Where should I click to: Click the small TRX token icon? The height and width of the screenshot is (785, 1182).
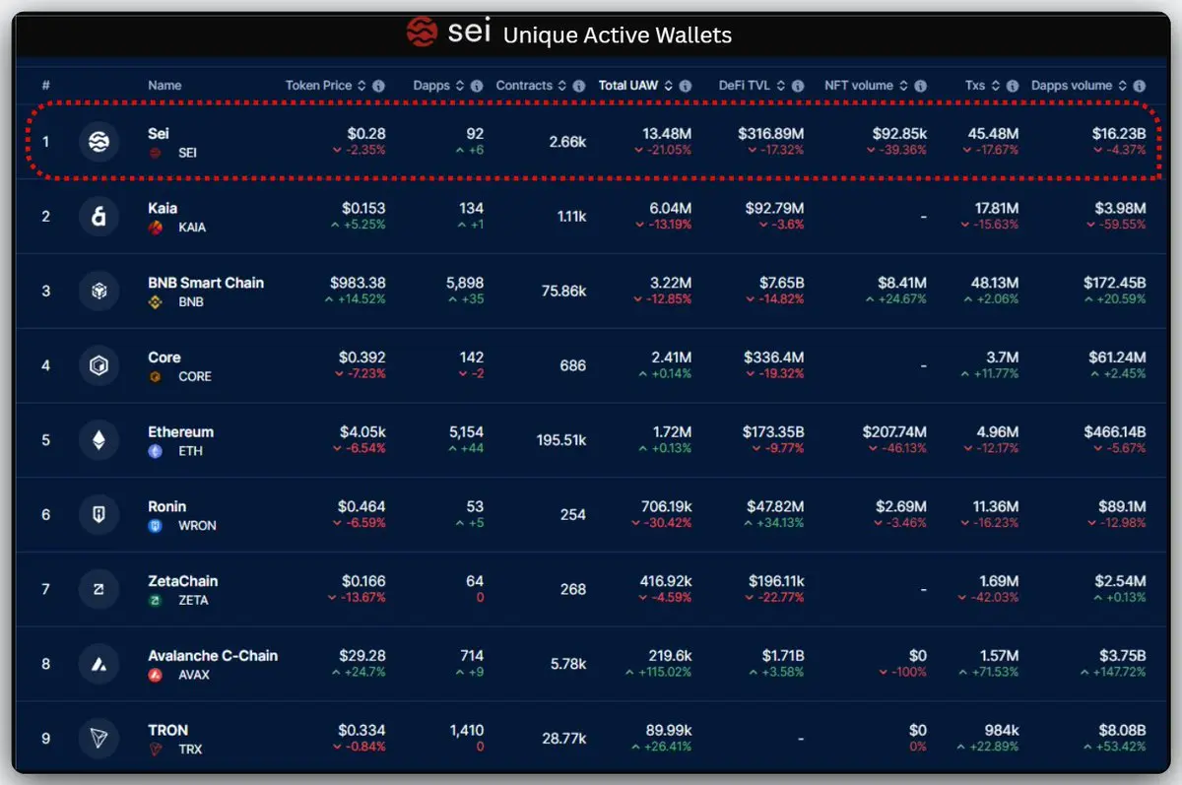[155, 750]
